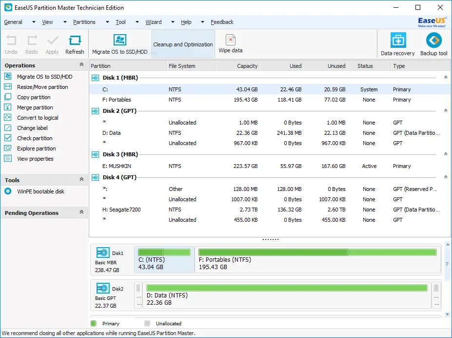
Task: Sort by the Partition column header
Action: point(128,66)
